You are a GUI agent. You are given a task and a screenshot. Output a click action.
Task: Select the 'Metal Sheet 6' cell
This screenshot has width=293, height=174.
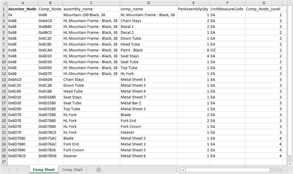click(148, 156)
